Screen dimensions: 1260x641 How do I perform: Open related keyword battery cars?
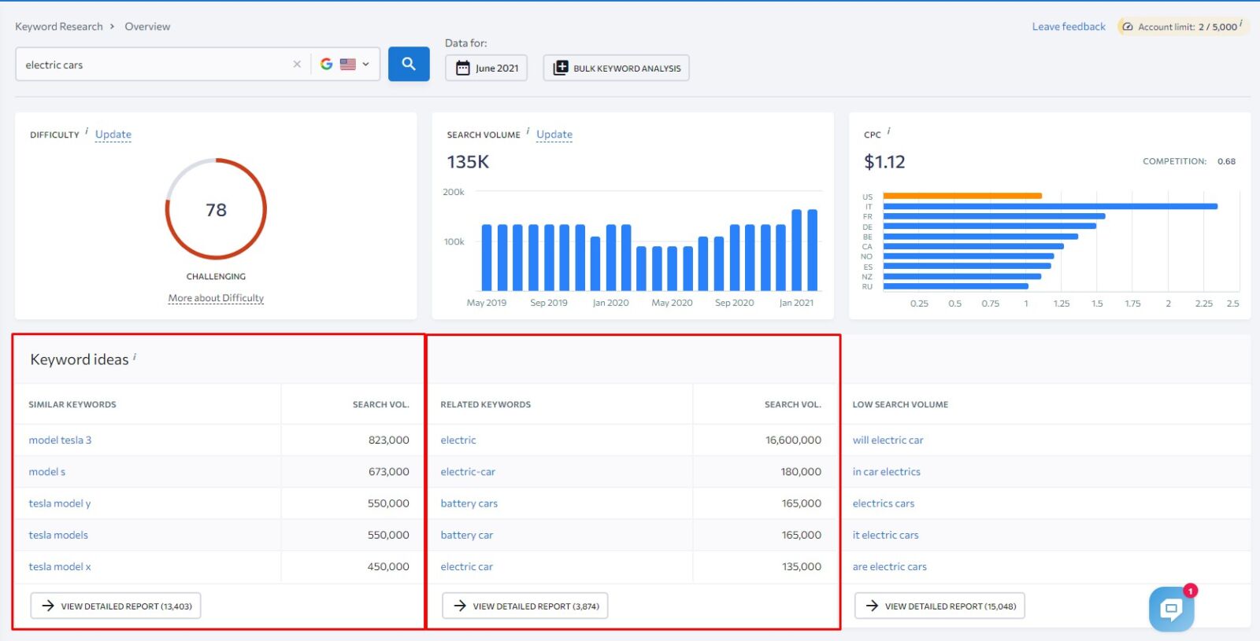(469, 503)
